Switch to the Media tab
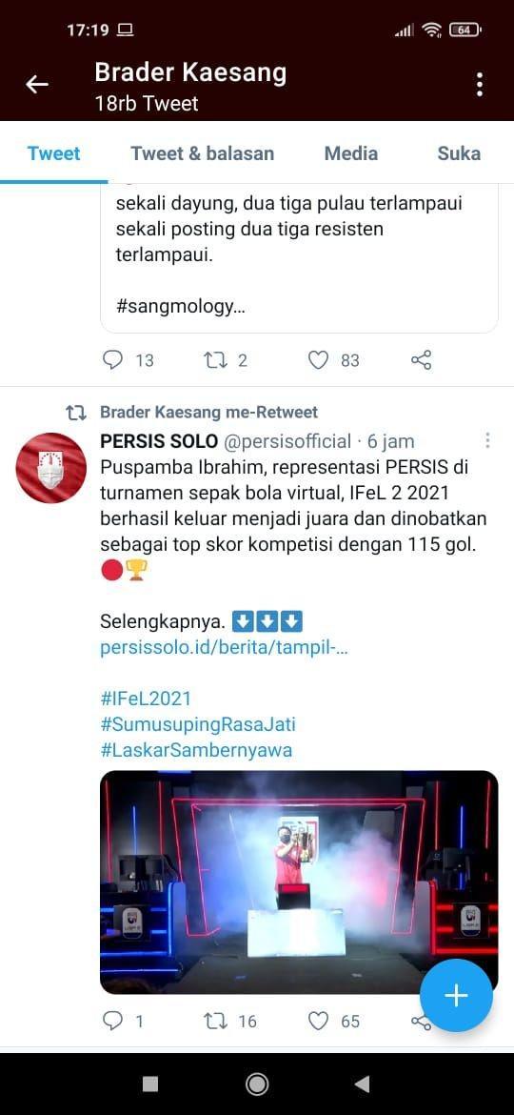514x1115 pixels. click(x=350, y=153)
